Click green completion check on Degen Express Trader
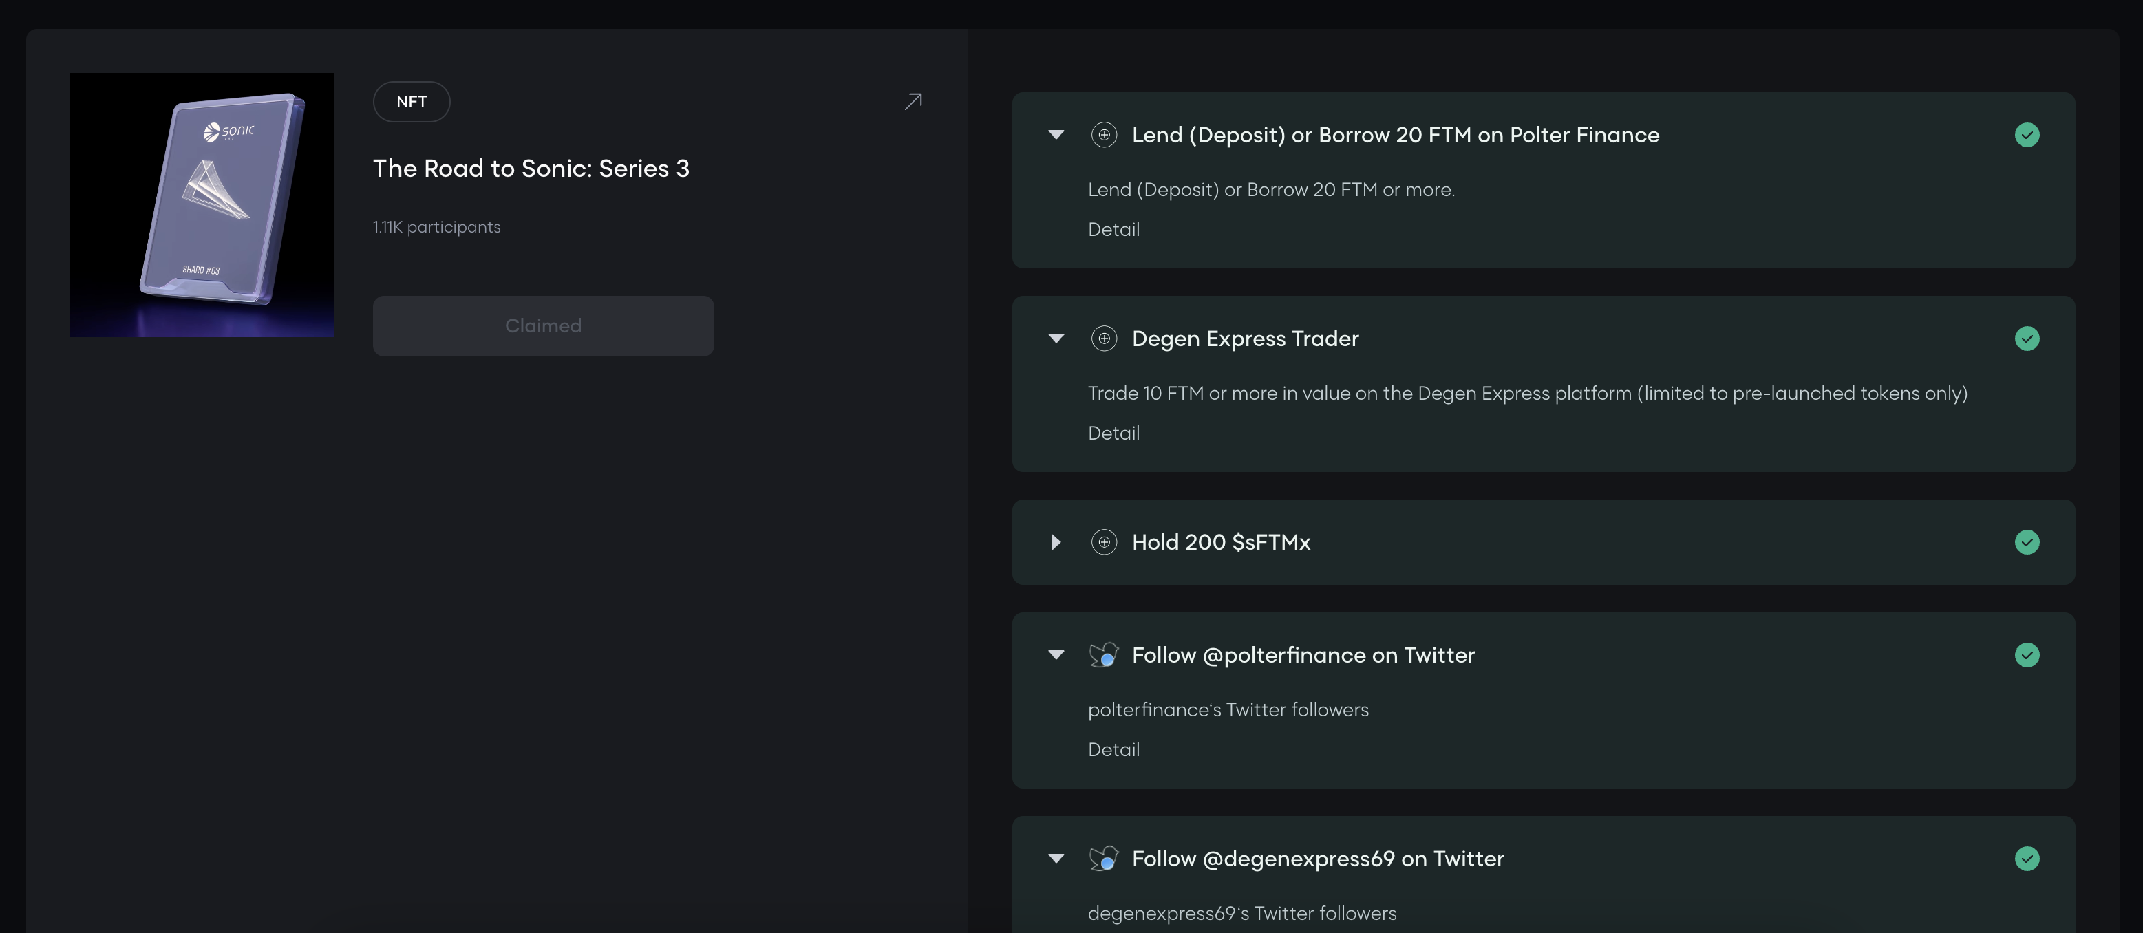The width and height of the screenshot is (2143, 933). [2027, 339]
